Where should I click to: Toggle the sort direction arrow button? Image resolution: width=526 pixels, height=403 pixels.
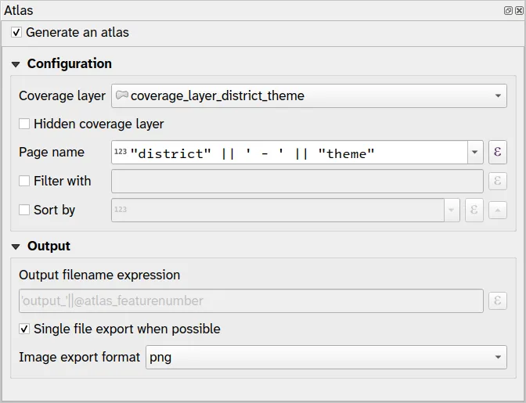coord(498,210)
